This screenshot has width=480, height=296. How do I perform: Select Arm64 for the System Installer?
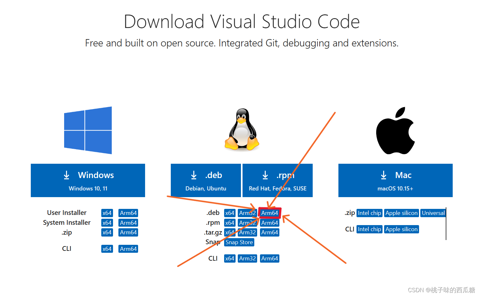(x=128, y=223)
